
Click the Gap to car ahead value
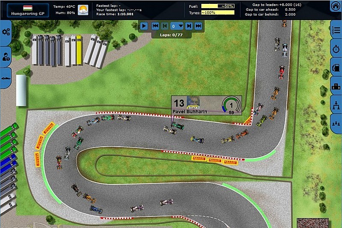click(290, 9)
